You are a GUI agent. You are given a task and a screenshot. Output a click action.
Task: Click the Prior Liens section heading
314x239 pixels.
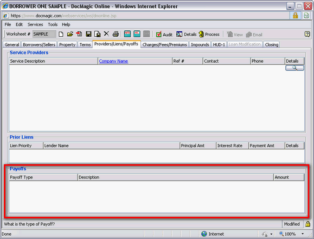[22, 137]
